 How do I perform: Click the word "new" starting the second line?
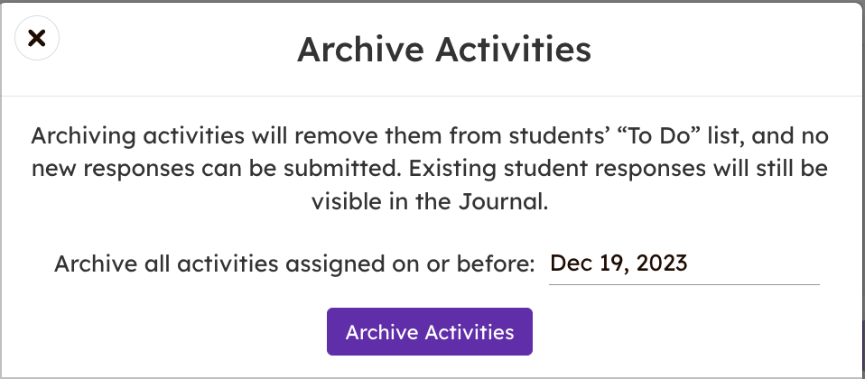point(56,170)
